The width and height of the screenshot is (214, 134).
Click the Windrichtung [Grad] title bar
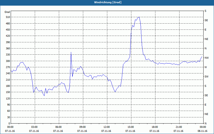coord(107,2)
